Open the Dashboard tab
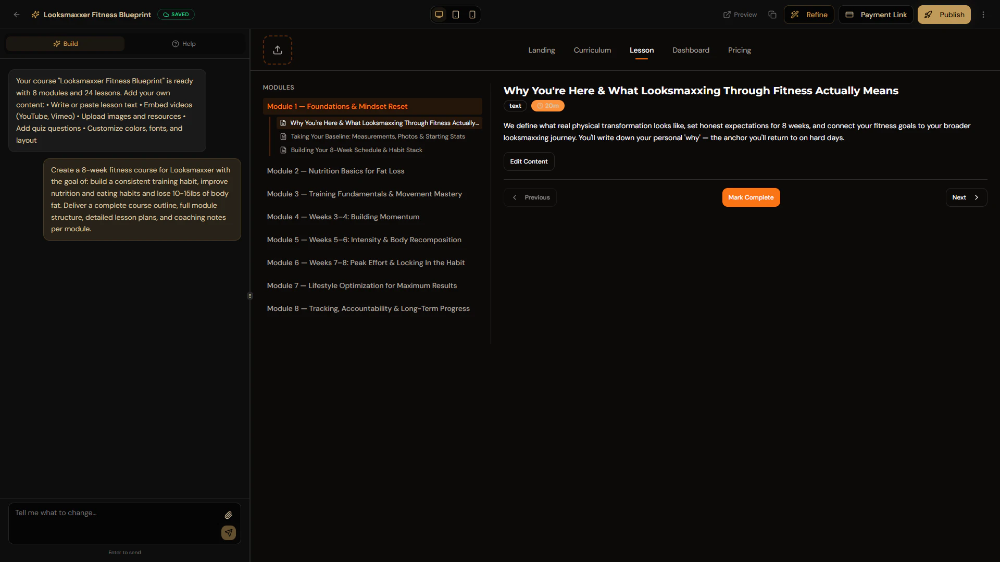This screenshot has height=562, width=1000. coord(691,50)
